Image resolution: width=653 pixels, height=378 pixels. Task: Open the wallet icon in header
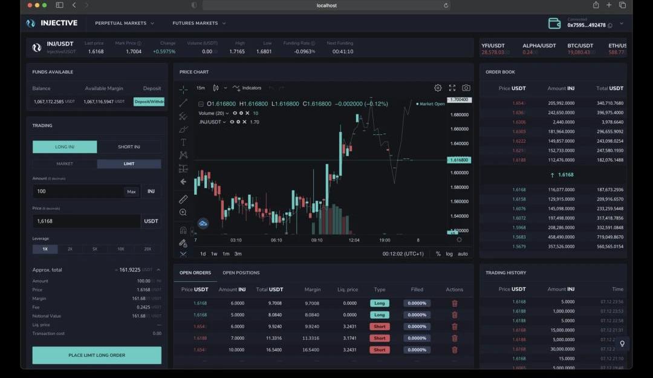(x=554, y=24)
